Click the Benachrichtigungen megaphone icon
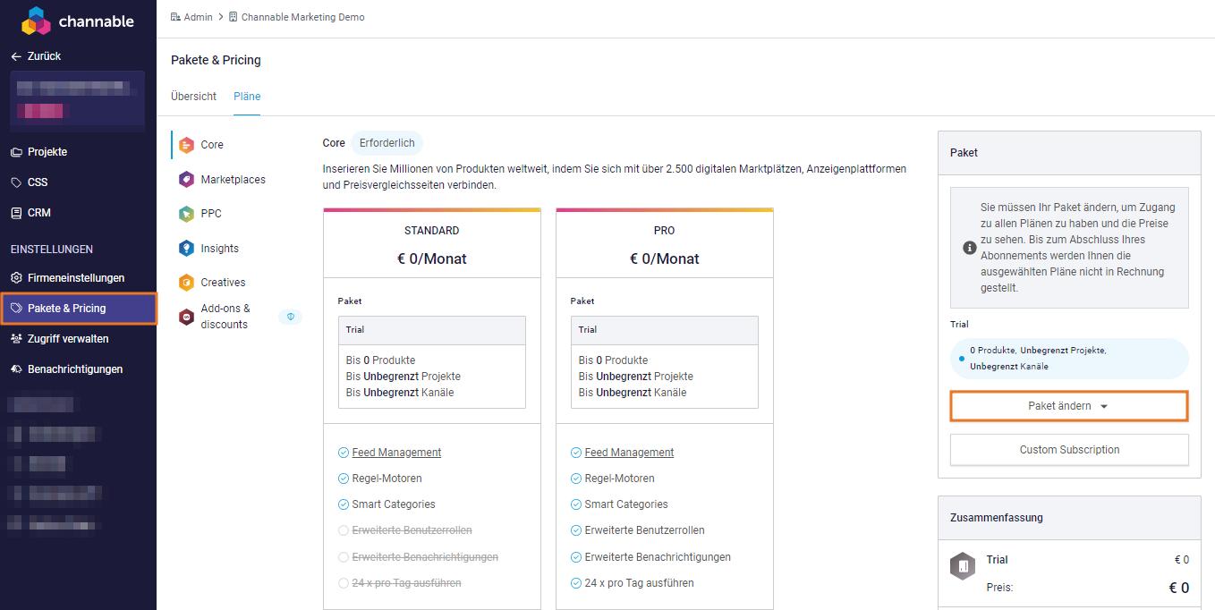 [x=16, y=369]
